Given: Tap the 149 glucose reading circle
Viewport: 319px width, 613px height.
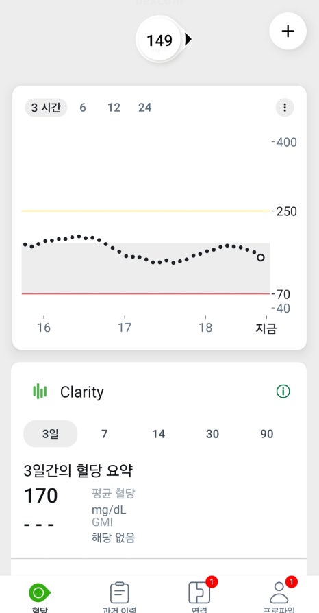Looking at the screenshot, I should [x=159, y=40].
